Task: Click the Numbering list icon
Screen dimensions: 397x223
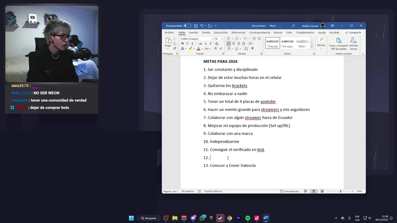Action: (x=237, y=39)
